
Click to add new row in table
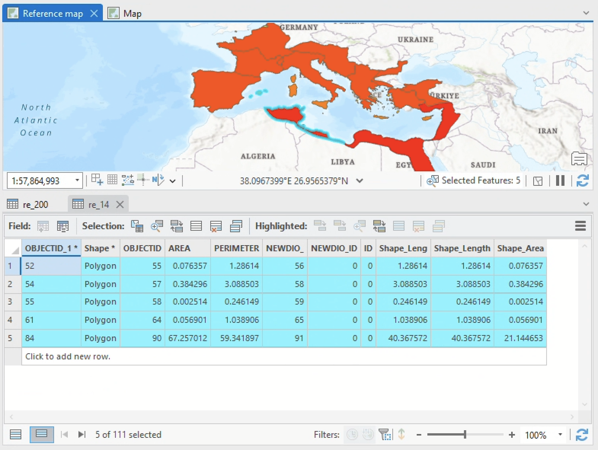(x=68, y=356)
